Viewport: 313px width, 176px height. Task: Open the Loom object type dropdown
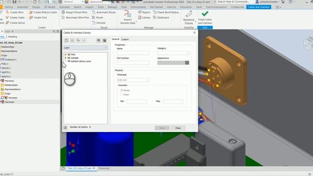click(x=86, y=48)
